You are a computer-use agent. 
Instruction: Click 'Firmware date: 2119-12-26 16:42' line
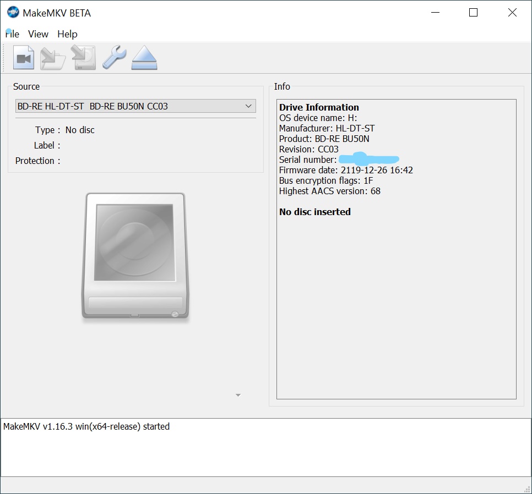(x=346, y=170)
